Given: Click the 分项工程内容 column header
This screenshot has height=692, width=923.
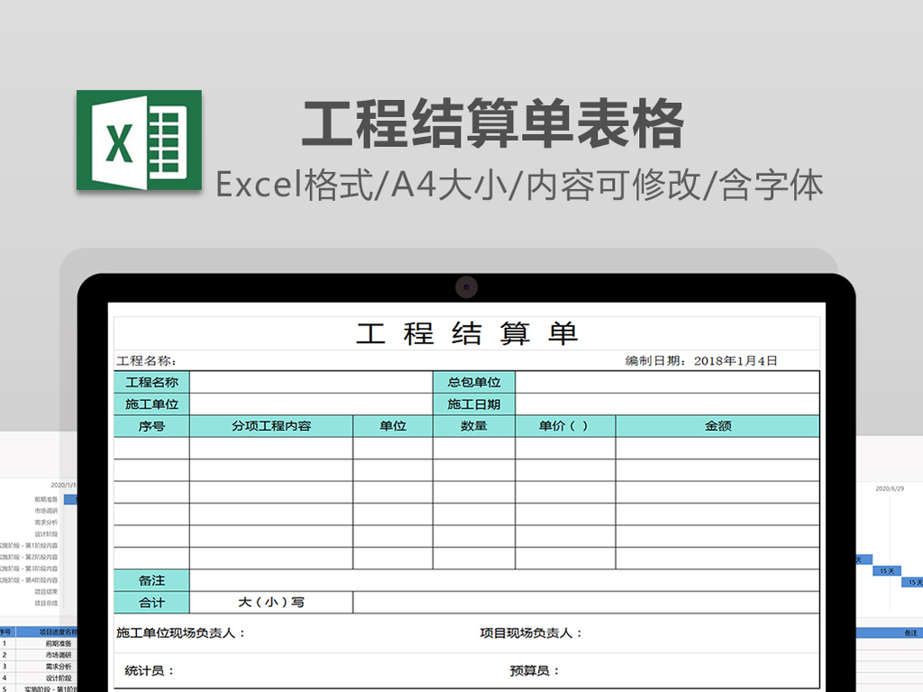Looking at the screenshot, I should [x=270, y=425].
